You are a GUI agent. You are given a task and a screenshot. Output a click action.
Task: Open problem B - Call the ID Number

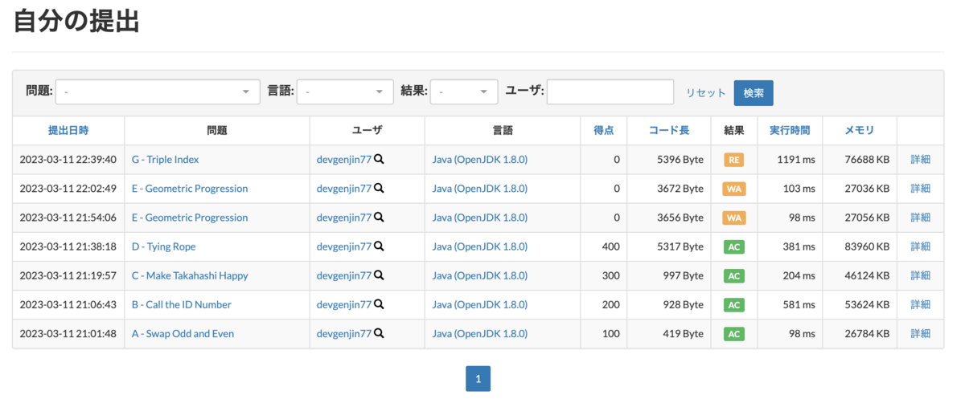(x=182, y=304)
